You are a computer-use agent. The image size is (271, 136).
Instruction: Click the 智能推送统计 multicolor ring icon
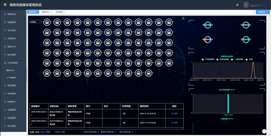(x=208, y=39)
